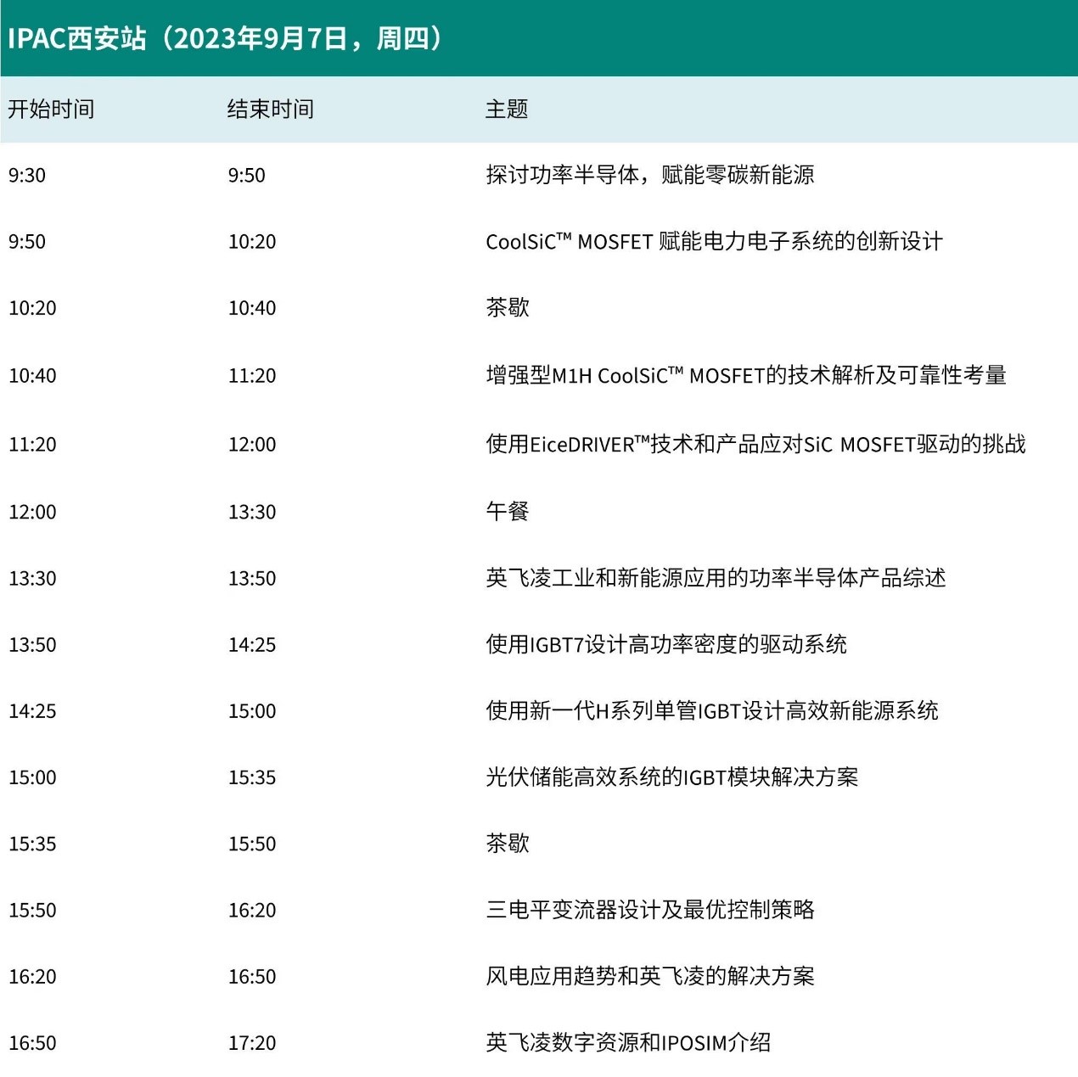The height and width of the screenshot is (1077, 1078).
Task: Click end time 15:50 of second tea break
Action: pos(252,844)
